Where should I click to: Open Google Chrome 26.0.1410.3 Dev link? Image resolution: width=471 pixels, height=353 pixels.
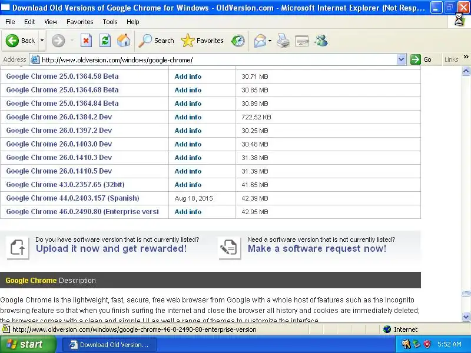(59, 157)
